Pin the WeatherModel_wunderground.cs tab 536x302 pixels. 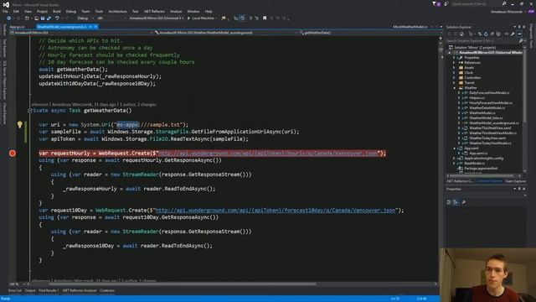point(90,27)
